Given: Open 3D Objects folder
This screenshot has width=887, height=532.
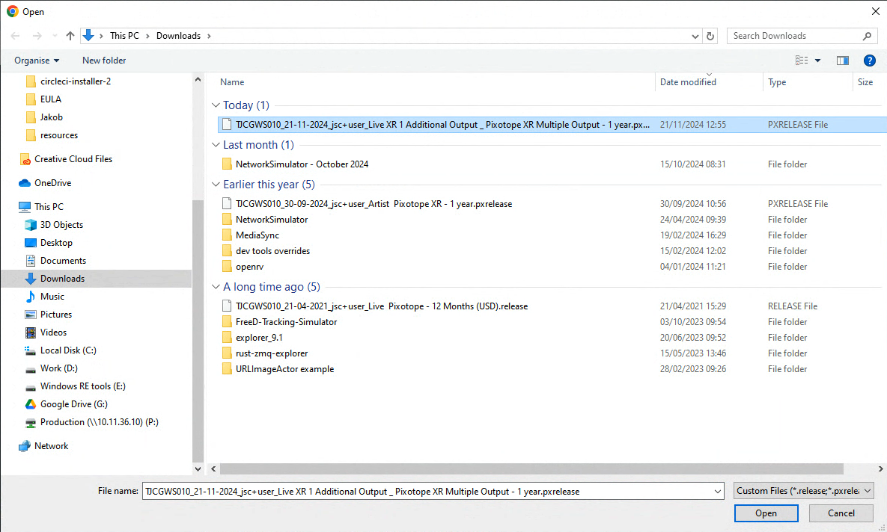Looking at the screenshot, I should [61, 225].
